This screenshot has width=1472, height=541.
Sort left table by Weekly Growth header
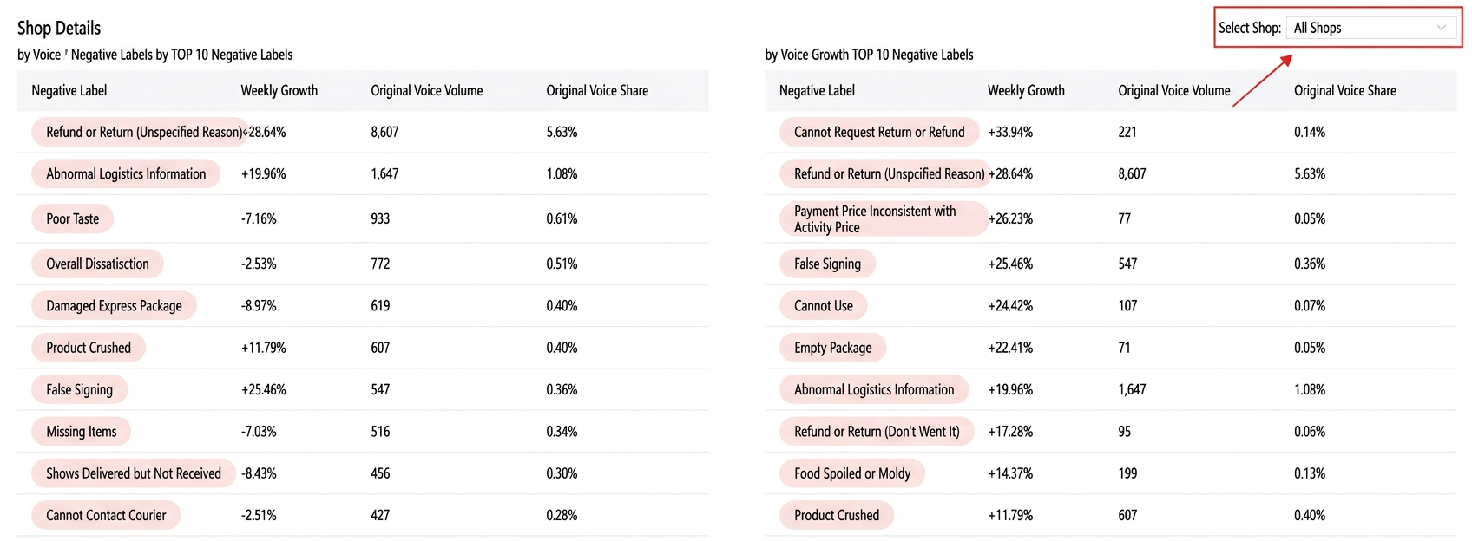[x=279, y=90]
